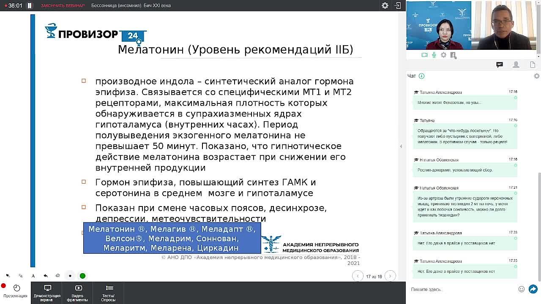Click the male presenter video thumbnail
Viewport: 541px width, 304px height.
(504, 26)
